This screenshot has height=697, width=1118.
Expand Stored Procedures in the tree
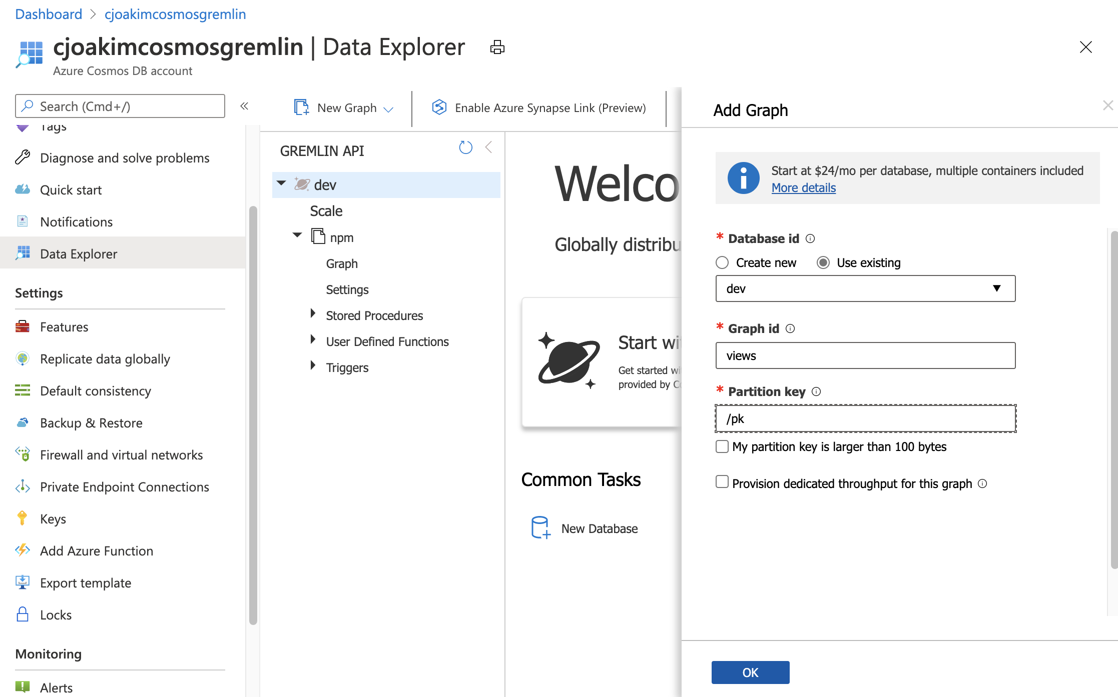[313, 313]
